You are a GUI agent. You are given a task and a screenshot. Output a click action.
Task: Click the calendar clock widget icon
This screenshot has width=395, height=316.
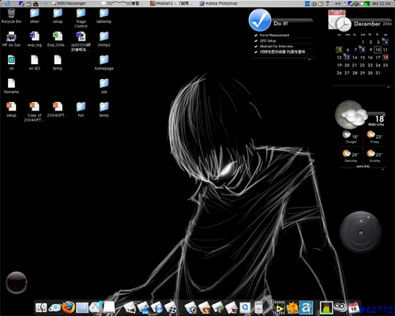pyautogui.click(x=340, y=21)
